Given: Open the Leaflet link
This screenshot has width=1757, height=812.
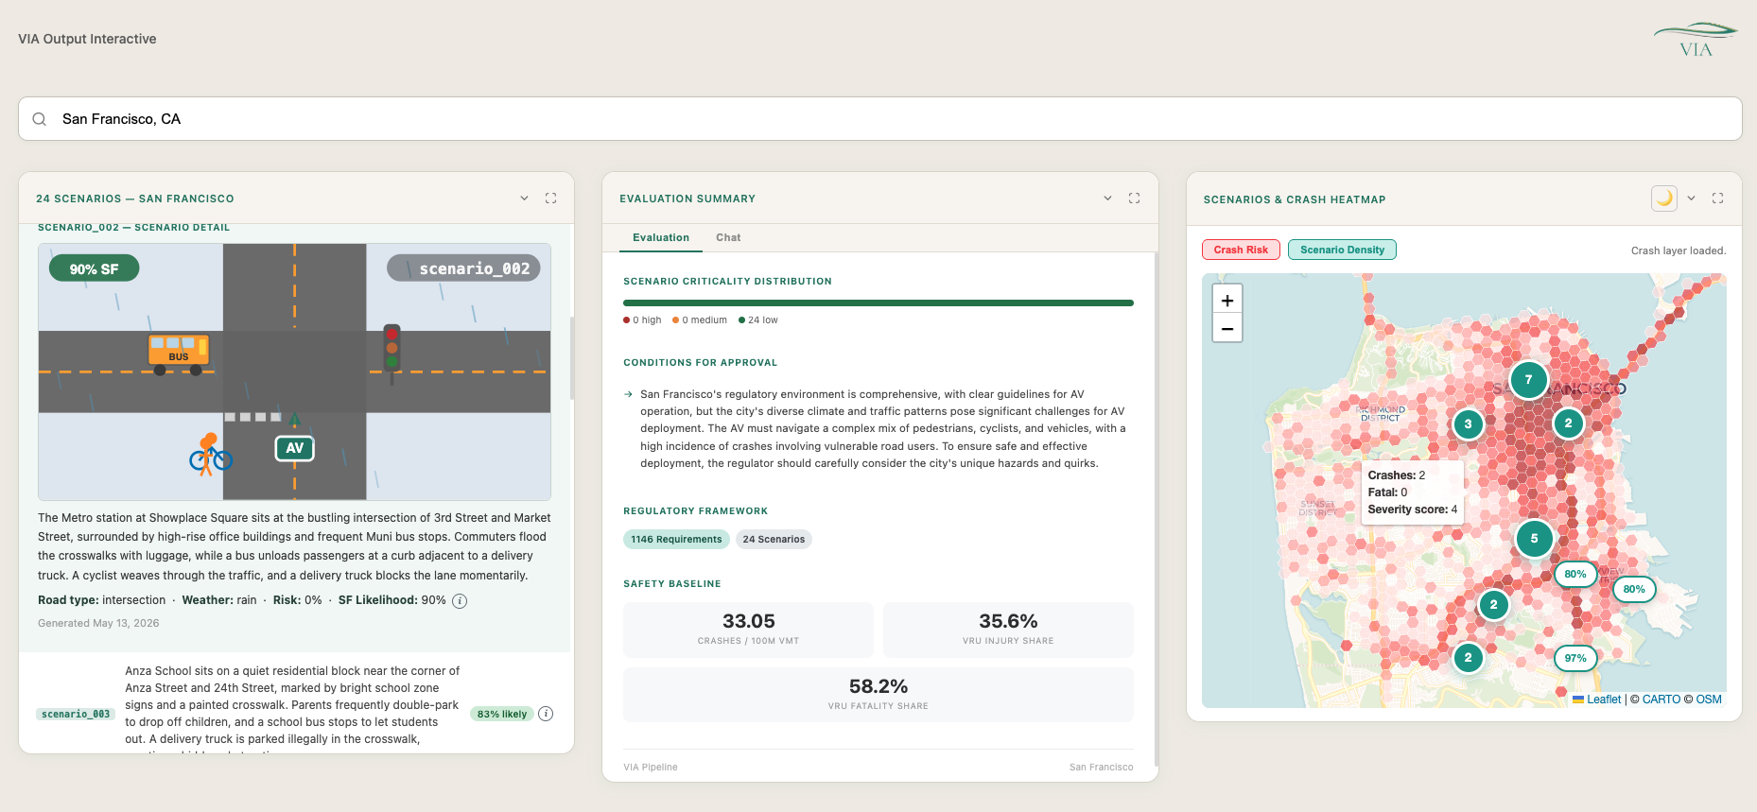Looking at the screenshot, I should [1604, 700].
